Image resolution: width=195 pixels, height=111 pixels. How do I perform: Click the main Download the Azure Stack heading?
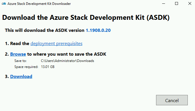[x=86, y=17]
